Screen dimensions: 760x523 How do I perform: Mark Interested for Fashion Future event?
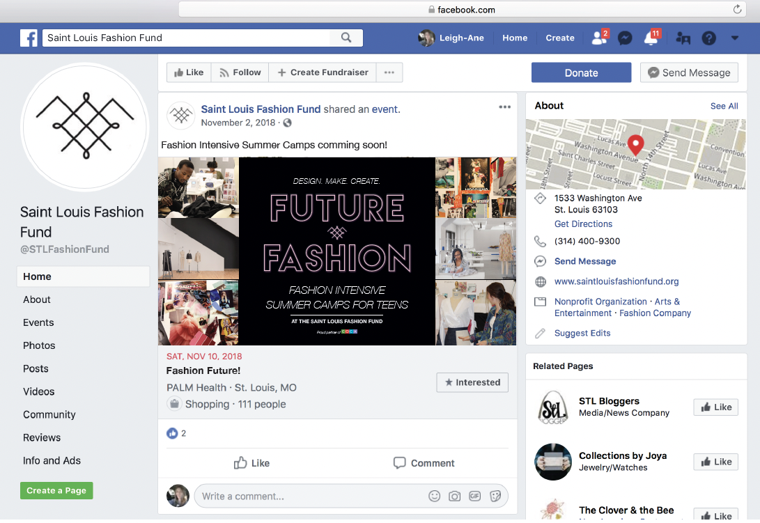472,382
